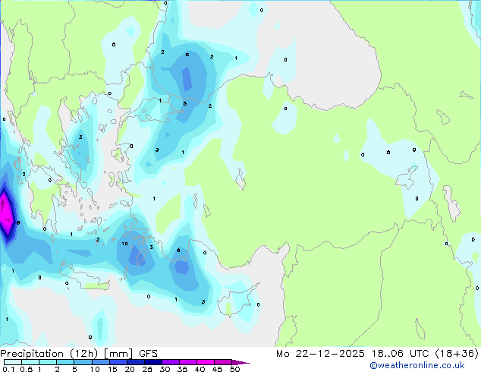The height and width of the screenshot is (372, 481).
Task: Click the legend label "25"
Action: 147,369
